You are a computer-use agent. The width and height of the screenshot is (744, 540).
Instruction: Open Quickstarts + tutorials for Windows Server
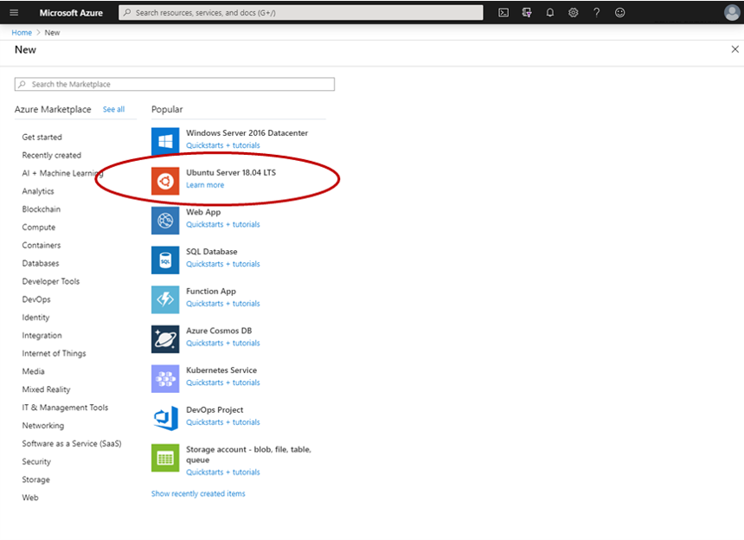click(223, 145)
